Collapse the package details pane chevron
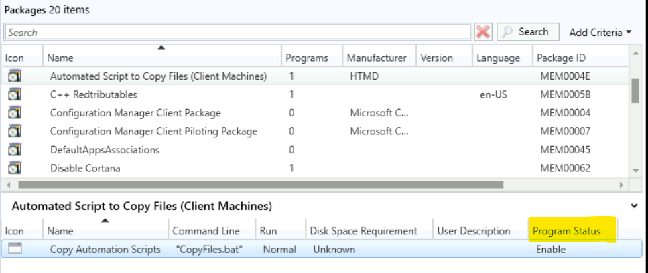 635,207
